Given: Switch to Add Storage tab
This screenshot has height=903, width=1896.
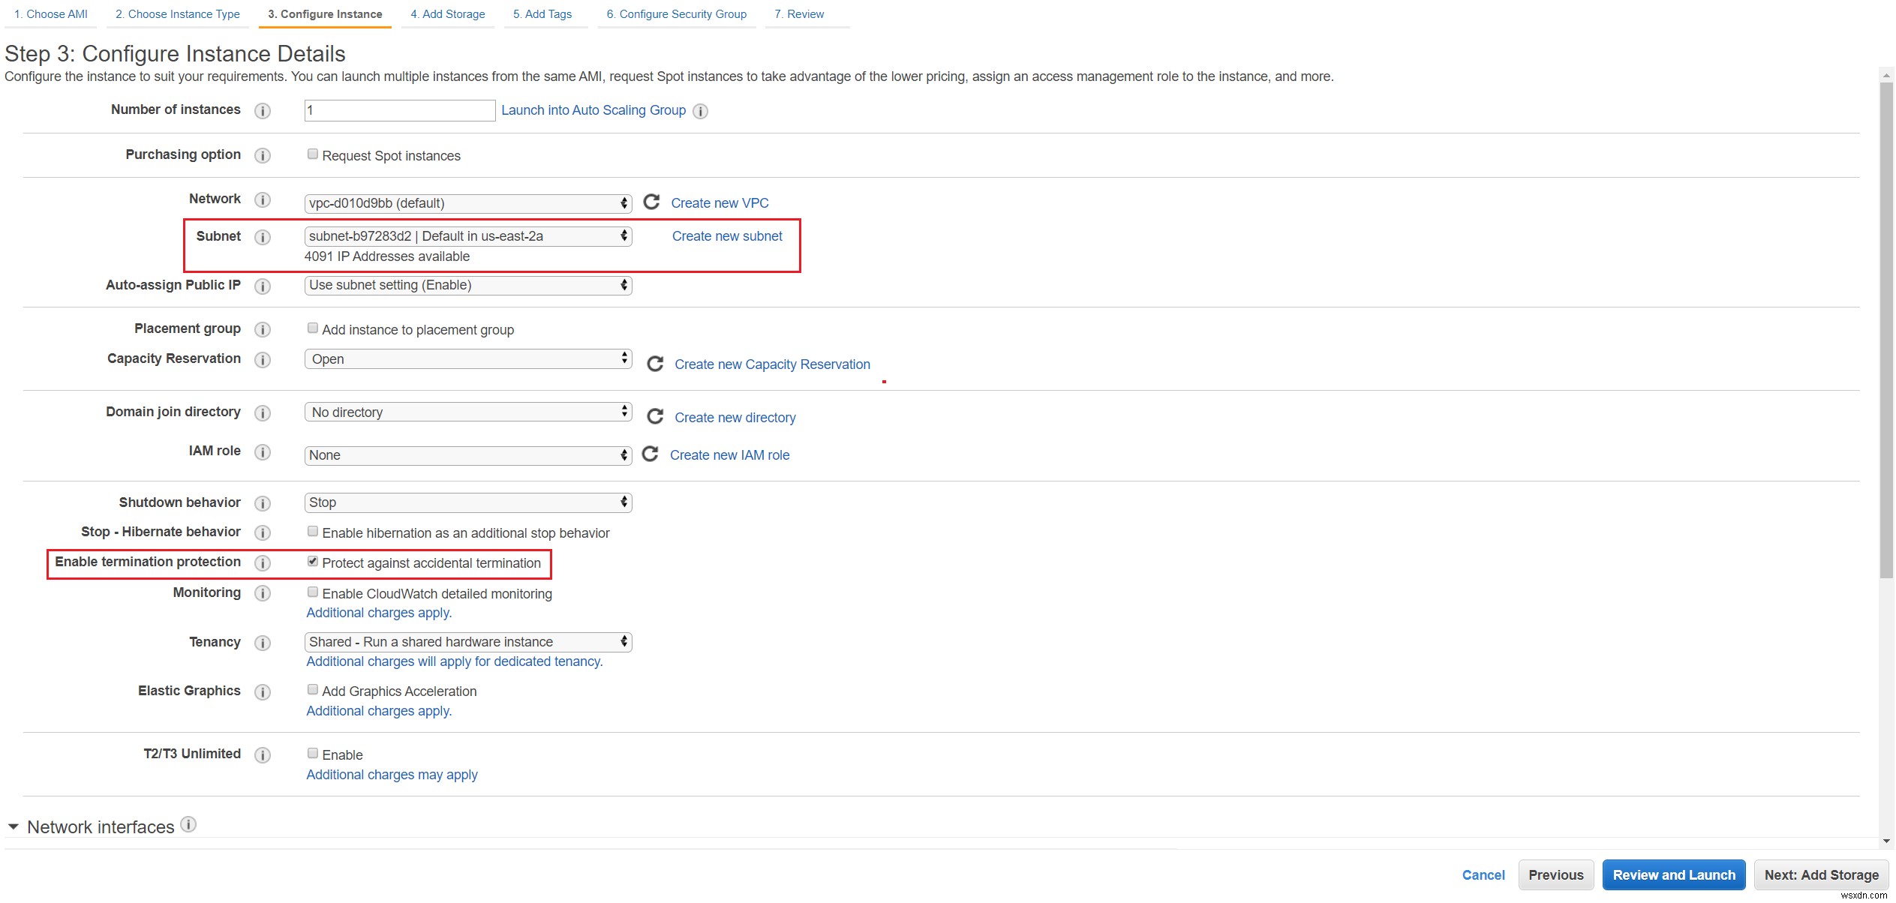Looking at the screenshot, I should coord(447,14).
